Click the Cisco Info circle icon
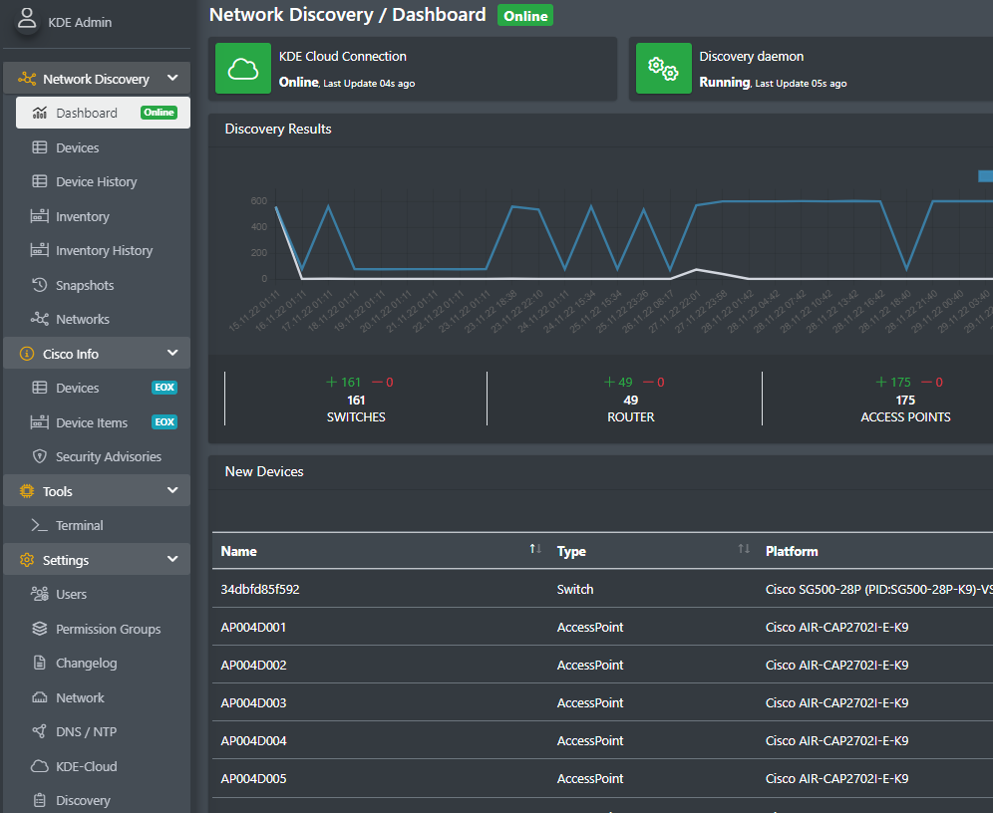 [x=27, y=354]
